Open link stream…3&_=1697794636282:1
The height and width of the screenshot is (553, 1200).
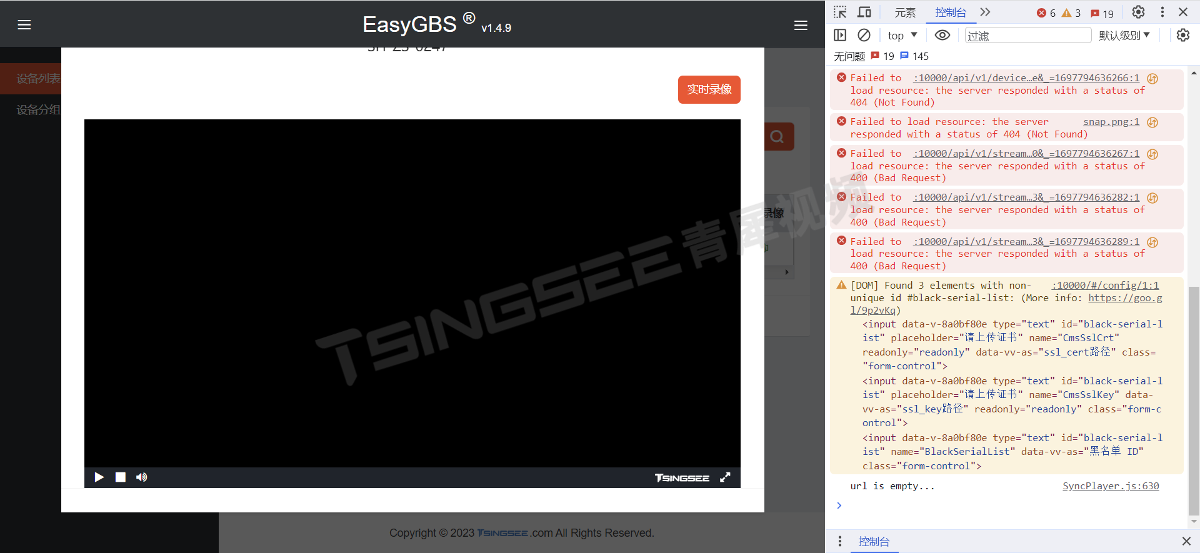(x=1026, y=197)
